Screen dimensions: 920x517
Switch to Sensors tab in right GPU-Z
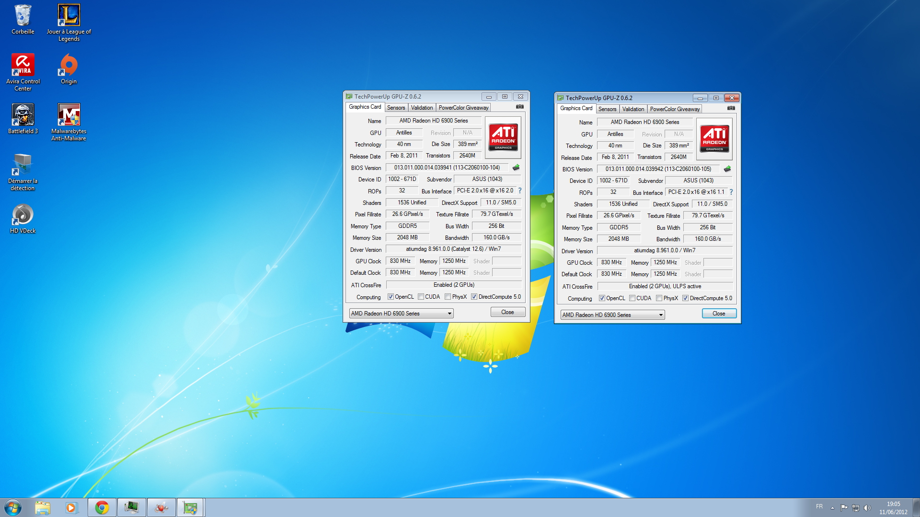click(607, 109)
